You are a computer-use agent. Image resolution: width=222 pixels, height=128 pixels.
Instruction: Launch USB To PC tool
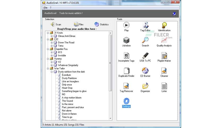145,57
